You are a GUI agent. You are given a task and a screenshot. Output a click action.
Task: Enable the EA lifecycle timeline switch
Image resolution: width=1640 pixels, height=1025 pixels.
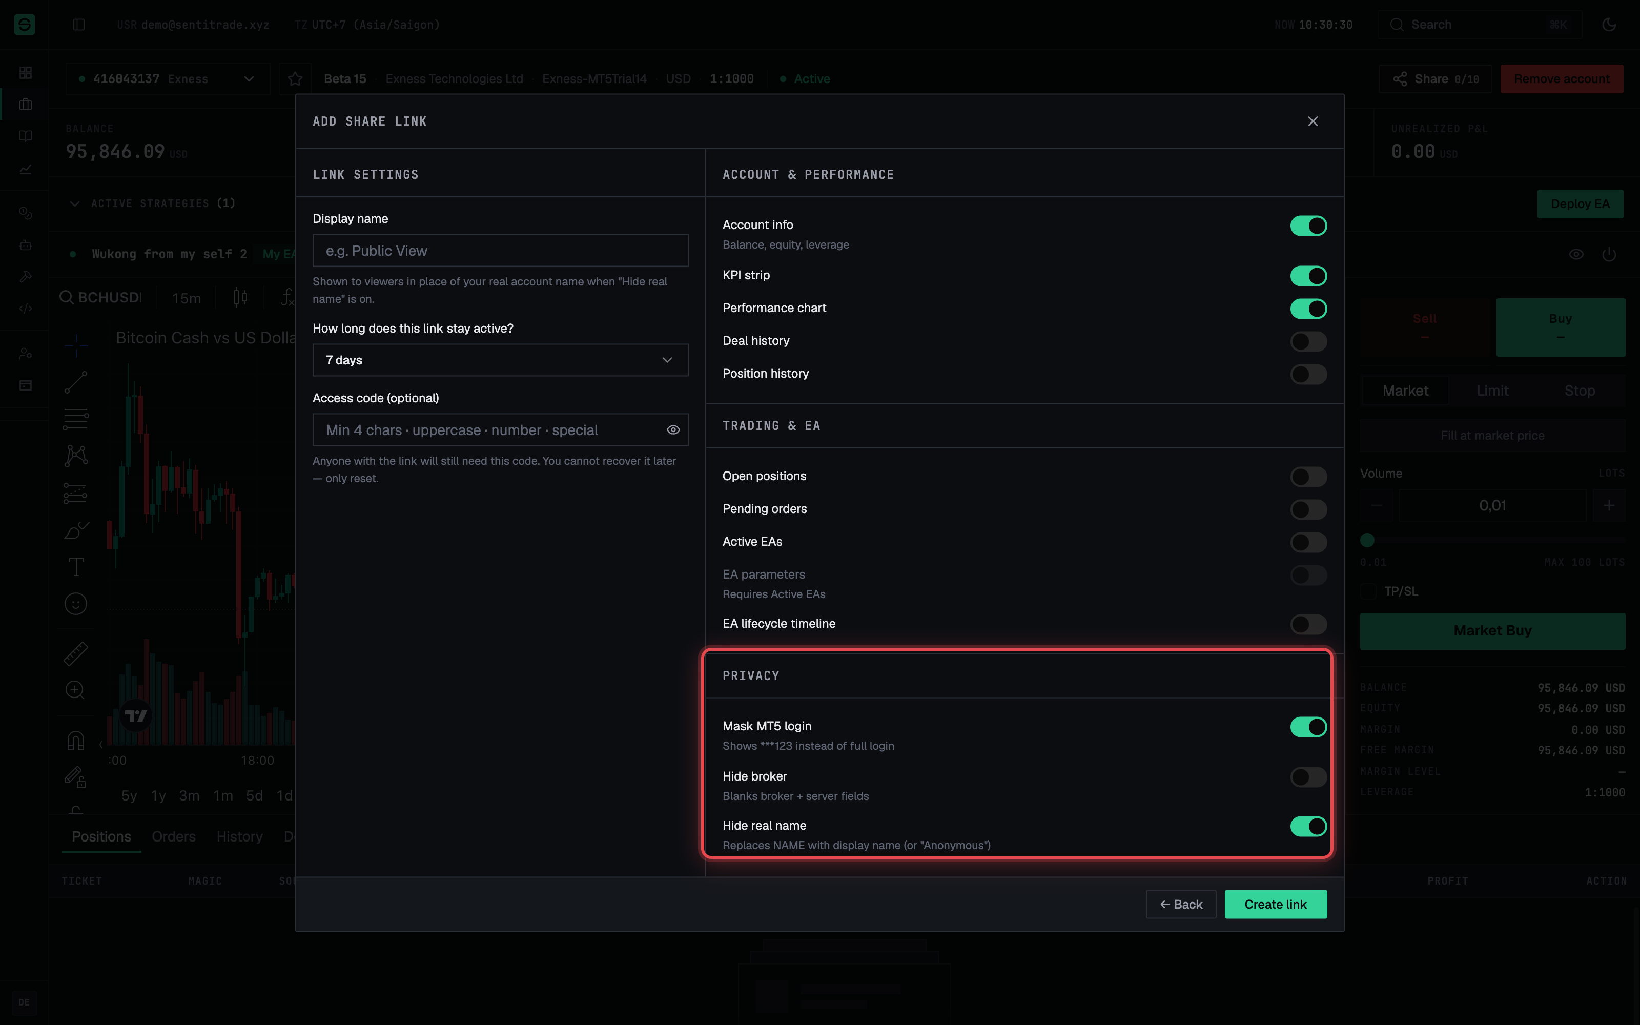pyautogui.click(x=1308, y=624)
